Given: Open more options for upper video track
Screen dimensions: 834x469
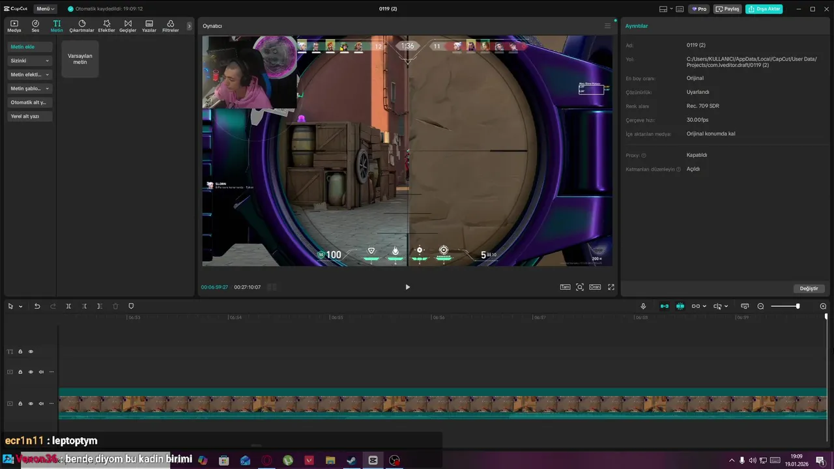Looking at the screenshot, I should [x=51, y=372].
